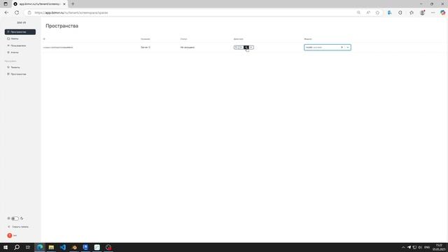Open the highlighted Пространства sidebar item
448x252 pixels.
20,31
